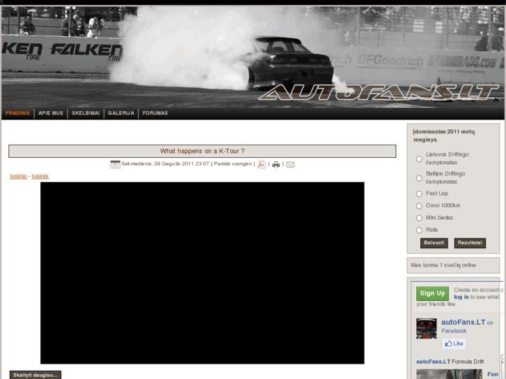Click the calendar date icon
This screenshot has width=506, height=379.
[115, 164]
